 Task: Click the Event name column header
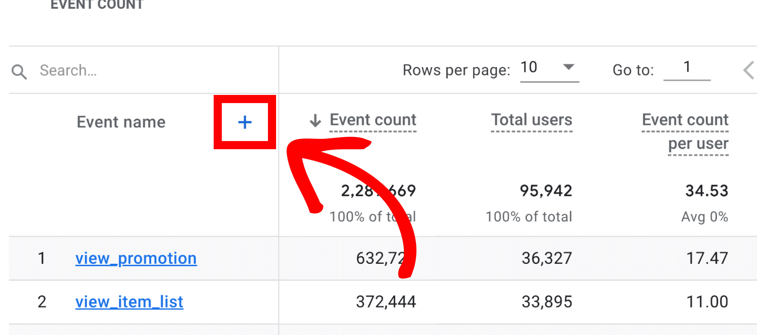[121, 122]
